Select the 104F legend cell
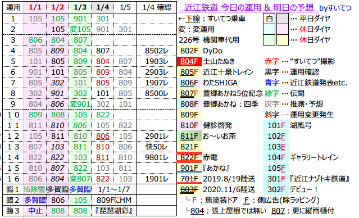Screen dimensions: 359x218 [x=276, y=157]
